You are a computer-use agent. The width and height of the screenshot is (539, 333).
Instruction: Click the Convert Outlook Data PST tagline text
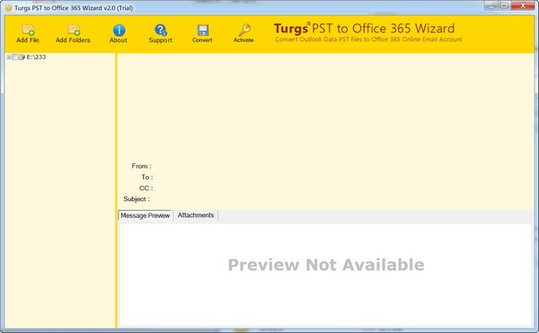(368, 39)
